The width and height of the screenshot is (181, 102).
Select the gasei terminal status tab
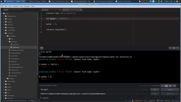46,98
